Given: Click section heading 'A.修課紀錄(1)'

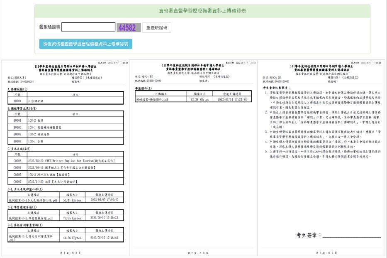Looking at the screenshot, I should click(17, 89).
